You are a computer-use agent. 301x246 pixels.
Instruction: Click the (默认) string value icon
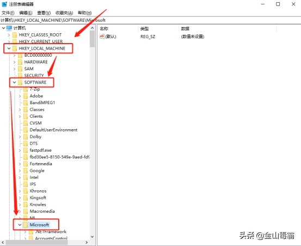(102, 36)
